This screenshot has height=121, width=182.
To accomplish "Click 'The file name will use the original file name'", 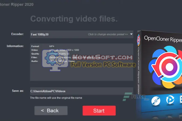I will [56, 98].
